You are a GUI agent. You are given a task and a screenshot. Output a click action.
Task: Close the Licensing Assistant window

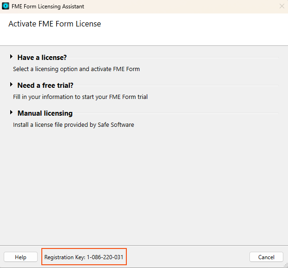pos(282,6)
